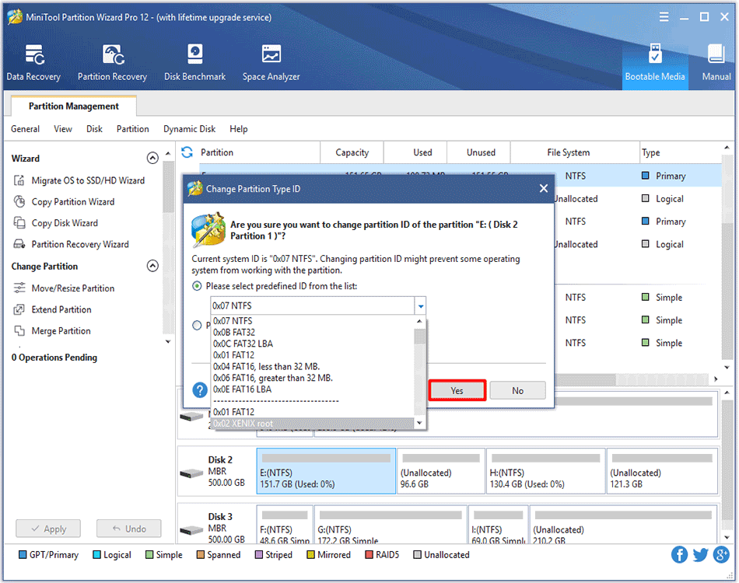Click the No button to cancel
739x583 pixels.
point(517,390)
